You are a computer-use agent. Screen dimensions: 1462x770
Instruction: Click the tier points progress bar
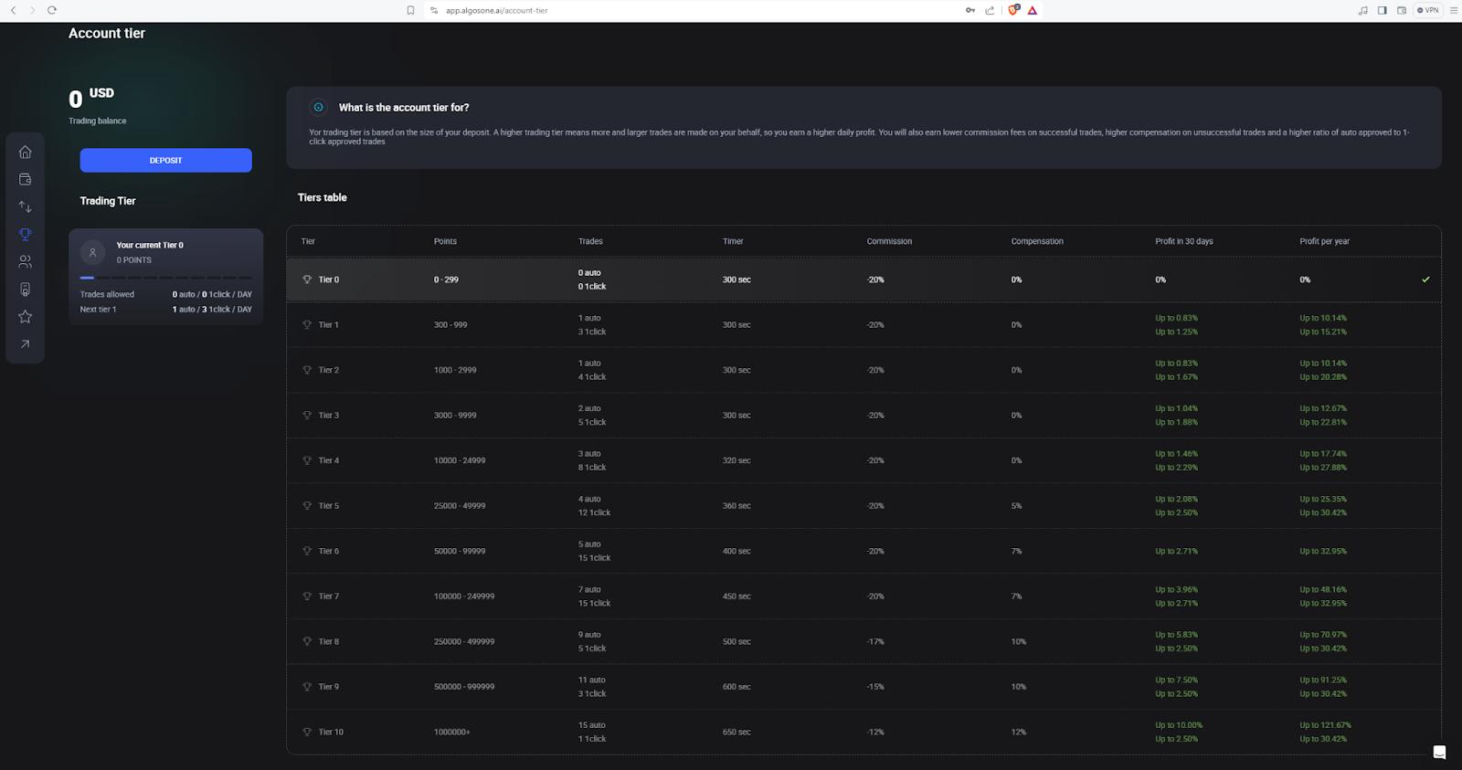coord(165,278)
